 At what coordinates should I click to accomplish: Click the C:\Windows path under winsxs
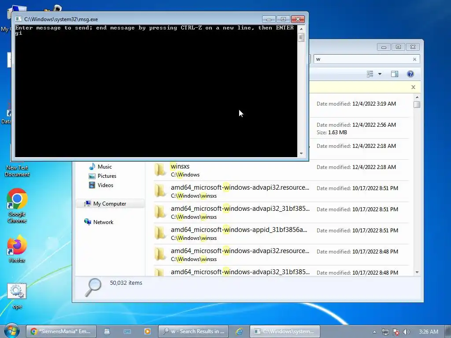pos(185,175)
